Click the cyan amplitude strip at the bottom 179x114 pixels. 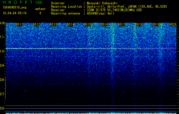[91, 113]
